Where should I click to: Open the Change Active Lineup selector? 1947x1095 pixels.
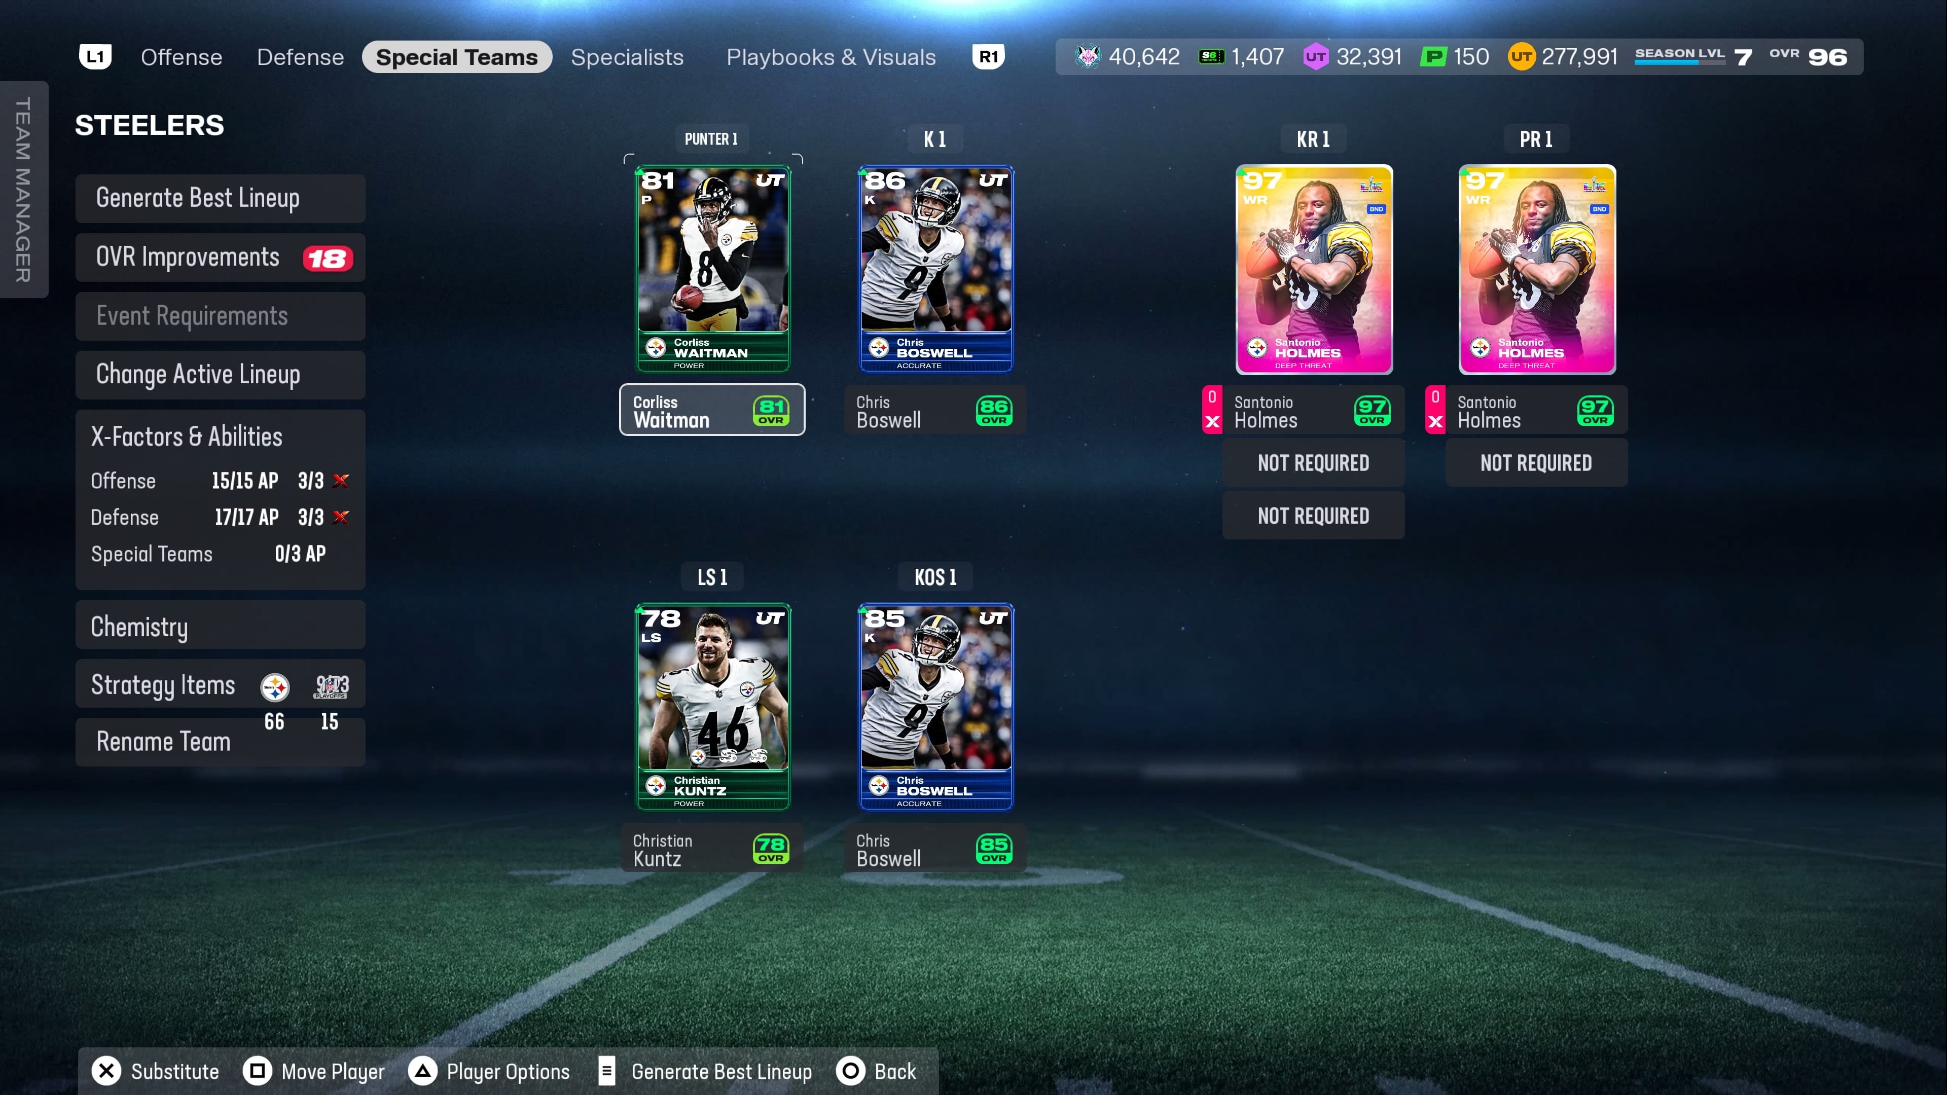(x=220, y=375)
